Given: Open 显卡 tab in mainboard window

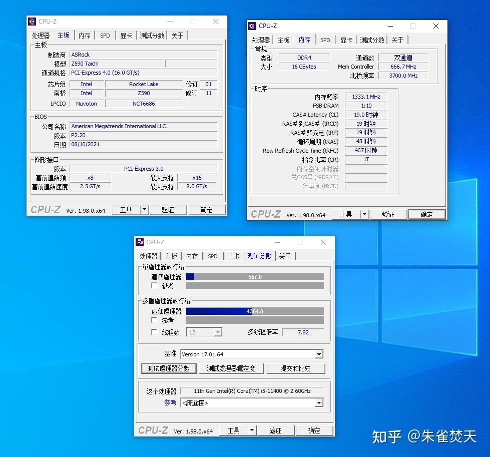Looking at the screenshot, I should [x=126, y=36].
